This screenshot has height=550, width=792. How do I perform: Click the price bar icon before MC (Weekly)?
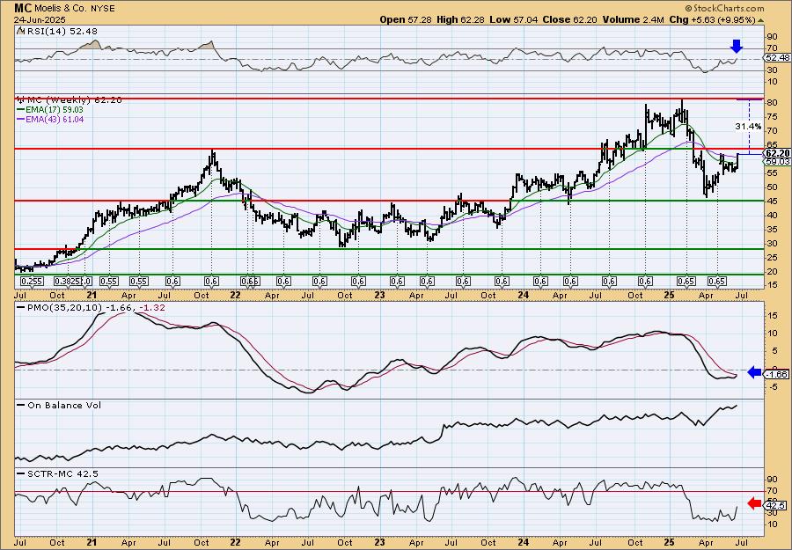[19, 100]
